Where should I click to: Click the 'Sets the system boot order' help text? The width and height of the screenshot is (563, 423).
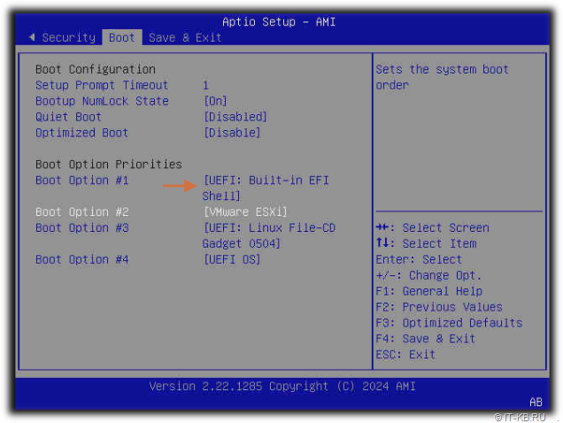point(442,77)
